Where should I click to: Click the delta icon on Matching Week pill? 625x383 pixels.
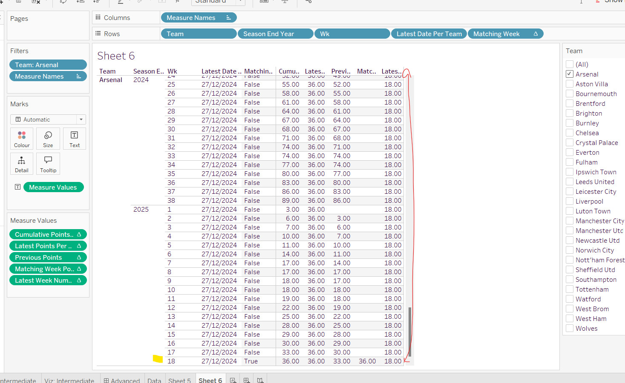[536, 34]
